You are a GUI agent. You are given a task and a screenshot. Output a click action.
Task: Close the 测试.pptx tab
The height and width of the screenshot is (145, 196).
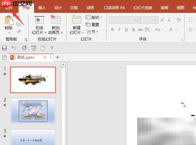pyautogui.click(x=45, y=57)
